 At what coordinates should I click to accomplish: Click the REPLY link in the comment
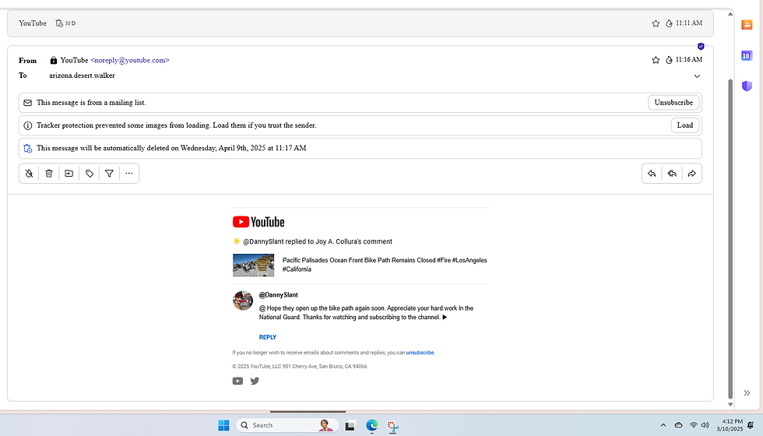[268, 337]
